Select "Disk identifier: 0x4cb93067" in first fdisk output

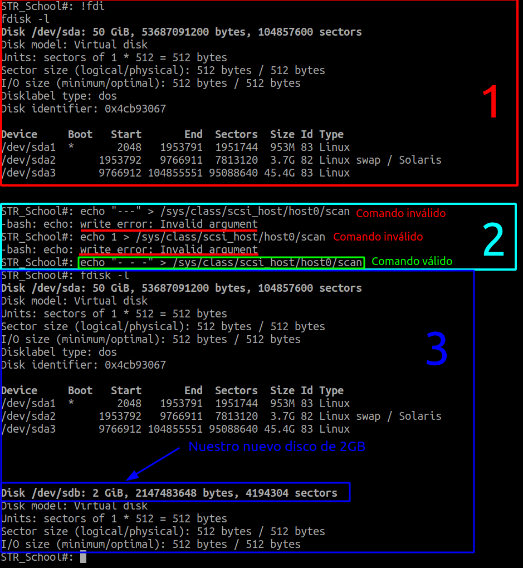click(x=84, y=109)
